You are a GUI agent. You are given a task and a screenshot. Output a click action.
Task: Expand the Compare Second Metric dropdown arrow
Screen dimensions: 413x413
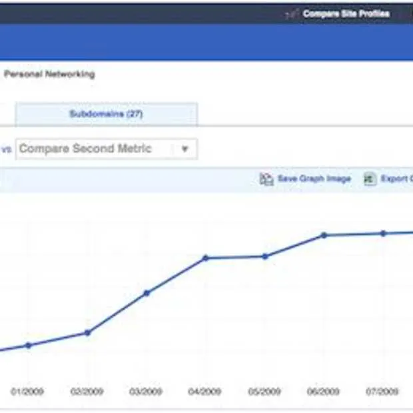(185, 149)
